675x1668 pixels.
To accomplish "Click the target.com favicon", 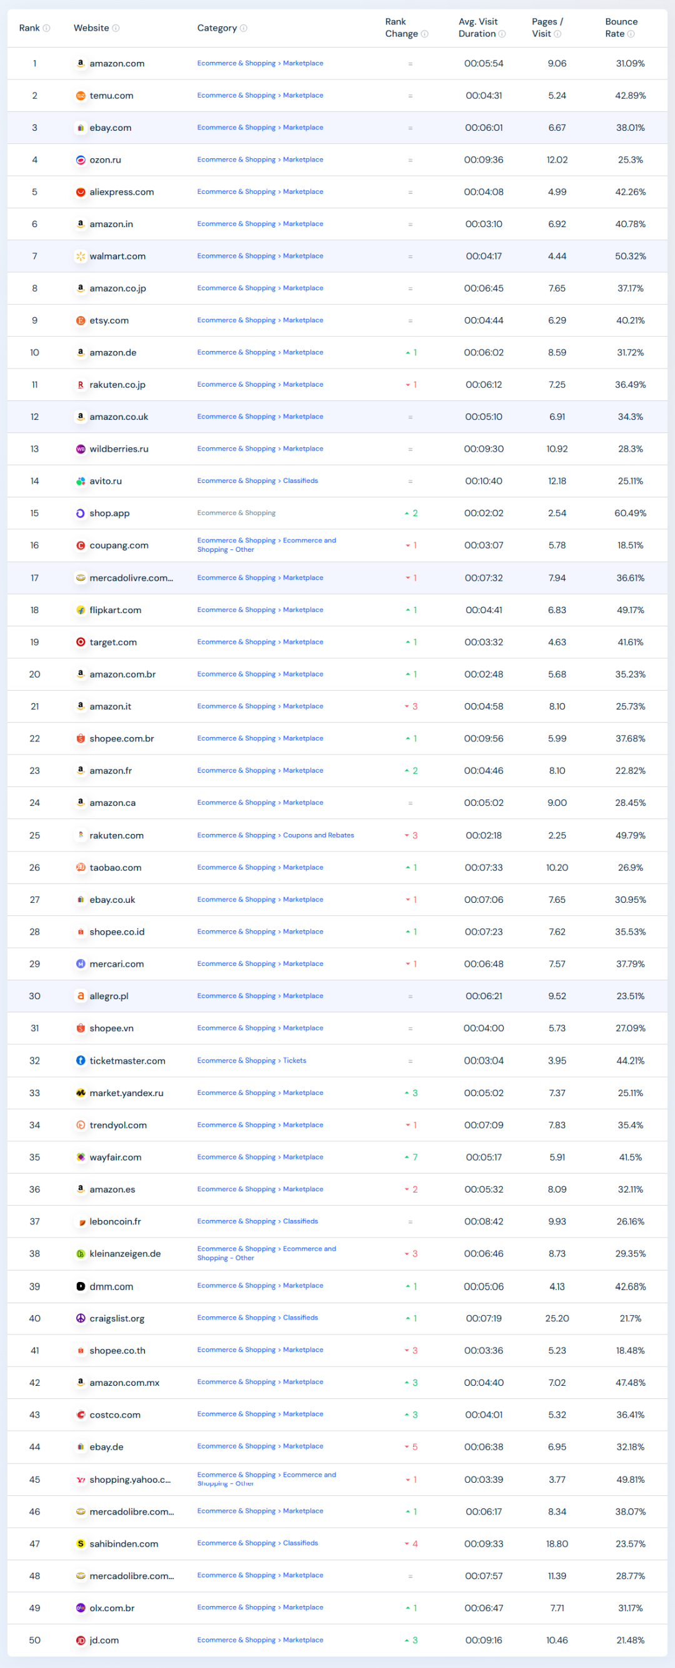I will pos(81,643).
